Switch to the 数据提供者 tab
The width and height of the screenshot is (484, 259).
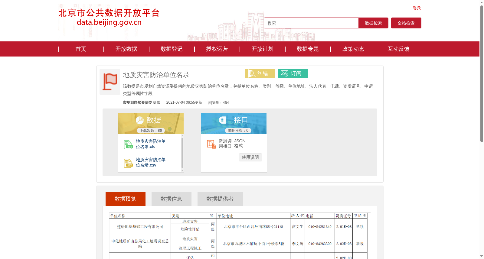tap(220, 199)
